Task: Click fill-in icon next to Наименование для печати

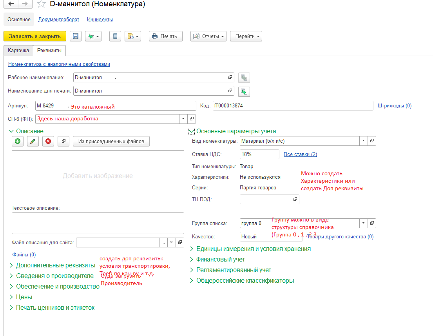Action: point(244,91)
